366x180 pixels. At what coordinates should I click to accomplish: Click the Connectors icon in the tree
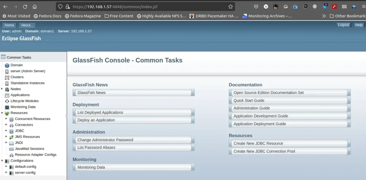coord(11,125)
